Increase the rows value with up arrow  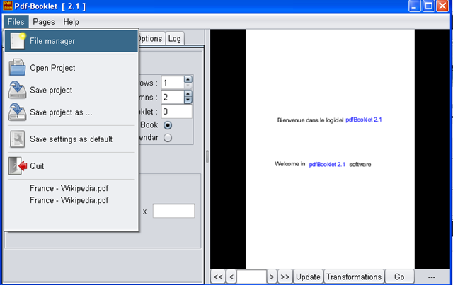click(x=188, y=79)
